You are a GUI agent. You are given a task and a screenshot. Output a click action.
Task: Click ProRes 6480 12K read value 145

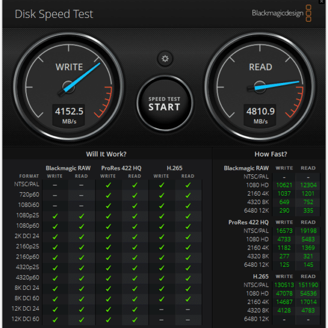308,265
